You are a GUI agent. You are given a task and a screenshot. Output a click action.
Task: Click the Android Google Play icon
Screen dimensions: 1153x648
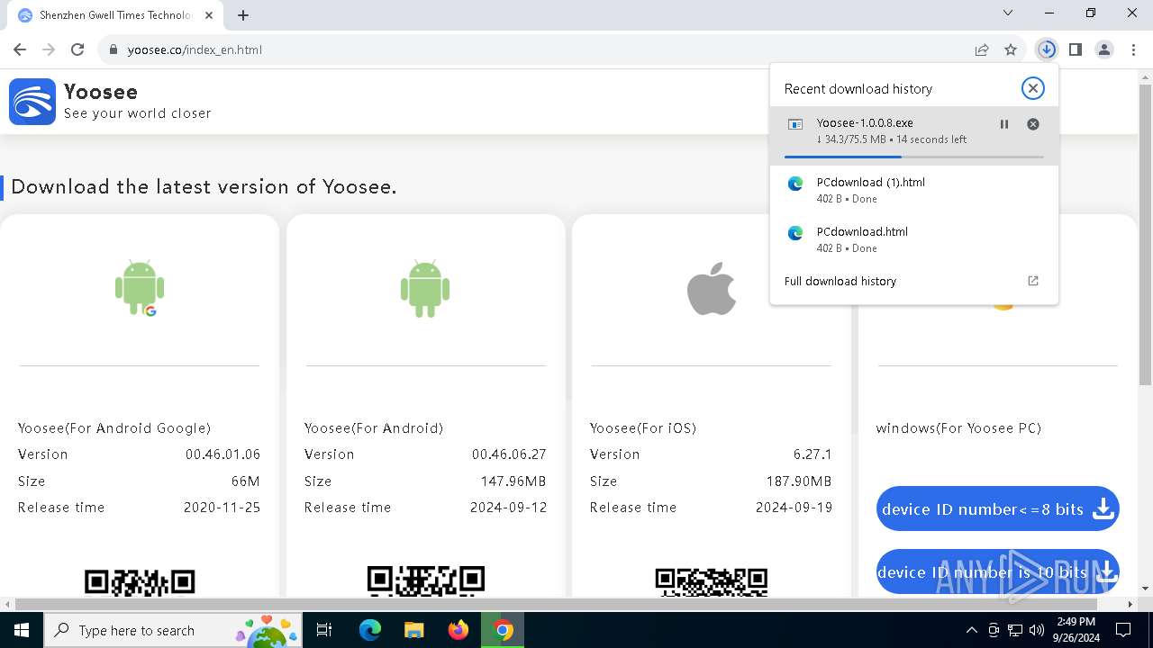tap(140, 287)
